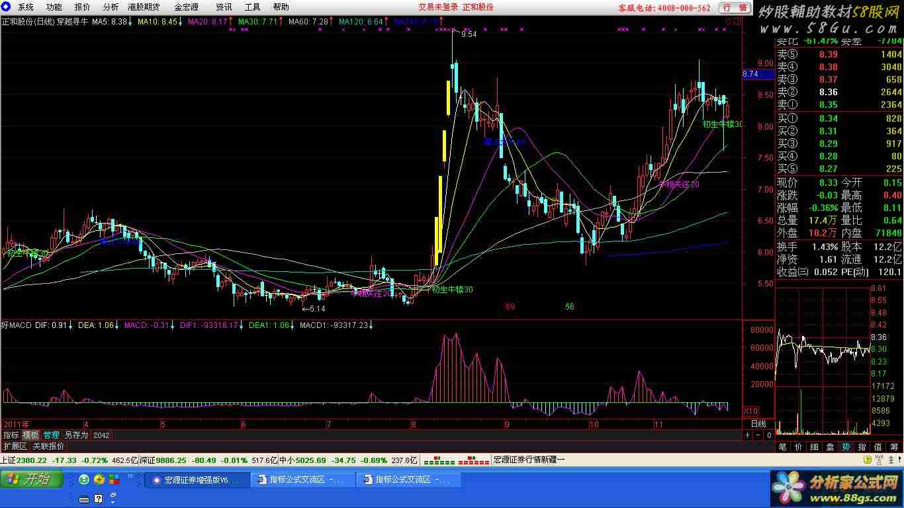The height and width of the screenshot is (508, 904).
Task: Click the yellow quick launch icon
Action: (x=99, y=480)
